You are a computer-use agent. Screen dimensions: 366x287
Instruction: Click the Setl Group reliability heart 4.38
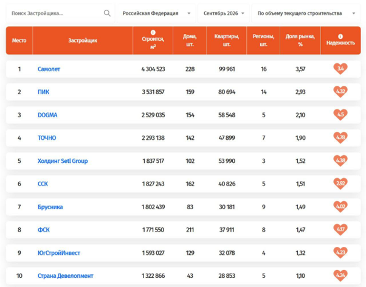click(340, 161)
